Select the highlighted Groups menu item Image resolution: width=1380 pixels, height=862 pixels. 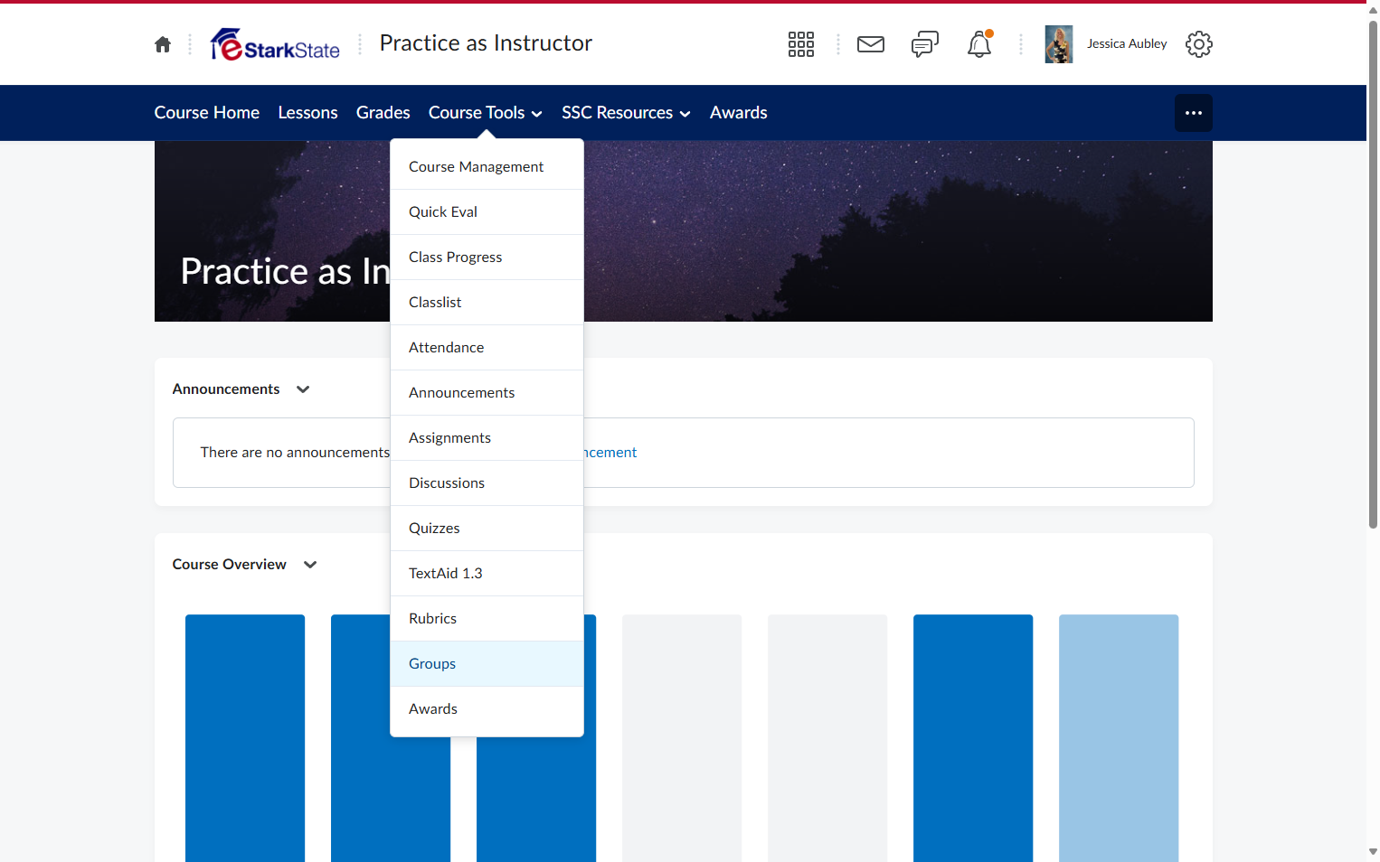pos(487,664)
